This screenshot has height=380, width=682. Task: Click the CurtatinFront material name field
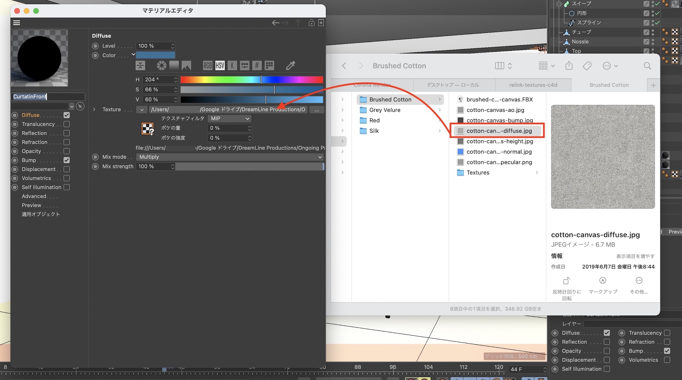tap(48, 97)
